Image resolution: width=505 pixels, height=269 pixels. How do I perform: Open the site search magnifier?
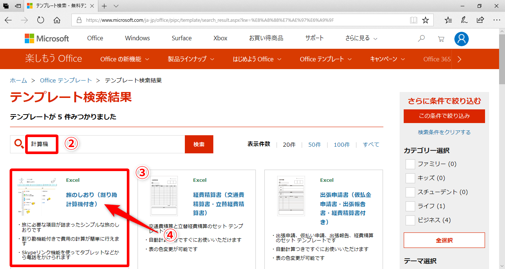click(x=421, y=38)
